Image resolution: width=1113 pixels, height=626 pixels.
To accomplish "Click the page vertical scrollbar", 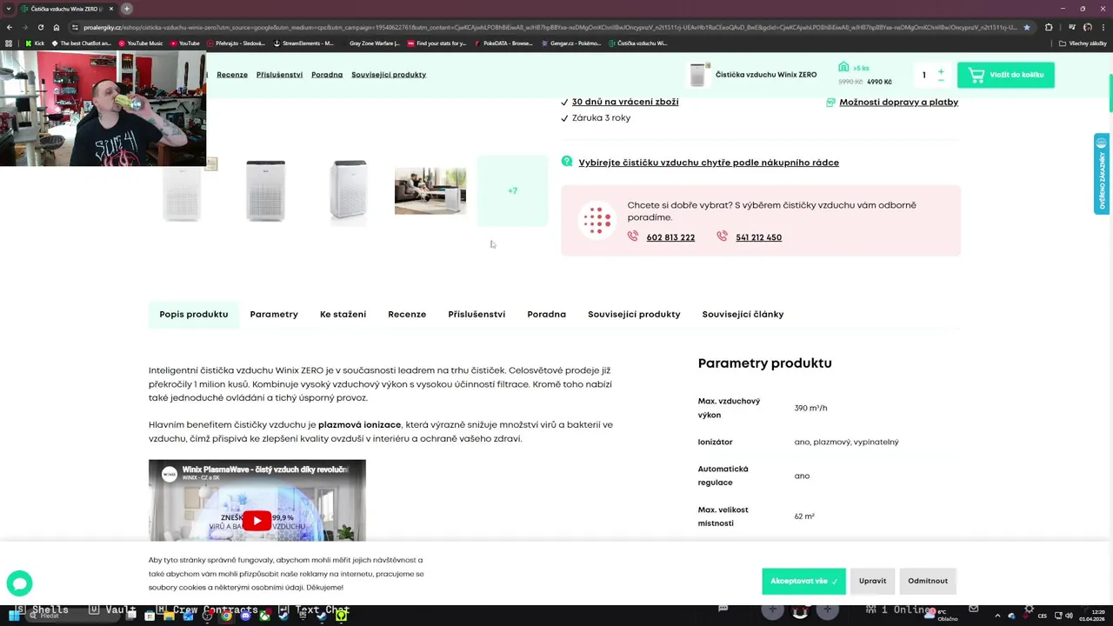I will coord(1110,93).
